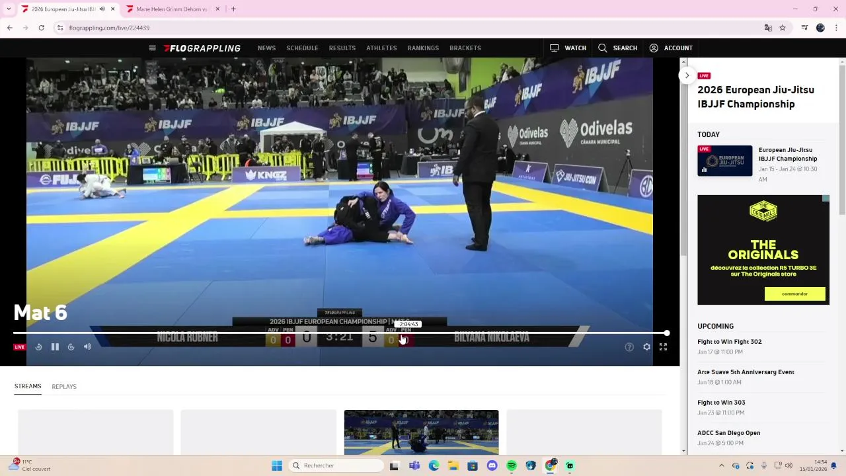846x476 pixels.
Task: Click the European Jiu-Jitsu live thumbnail
Action: pyautogui.click(x=724, y=161)
